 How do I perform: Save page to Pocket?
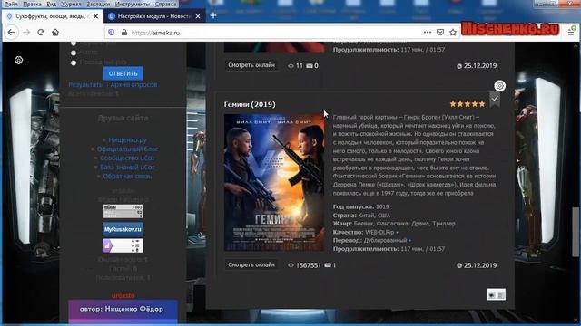click(x=440, y=33)
